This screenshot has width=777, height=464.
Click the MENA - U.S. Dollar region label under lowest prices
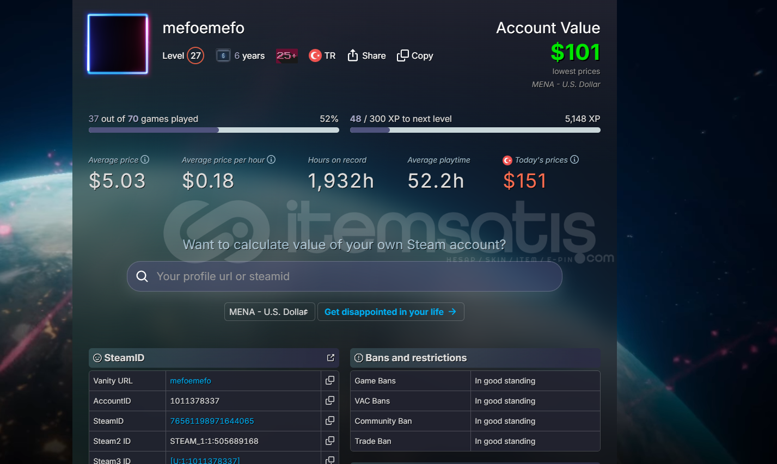point(566,84)
